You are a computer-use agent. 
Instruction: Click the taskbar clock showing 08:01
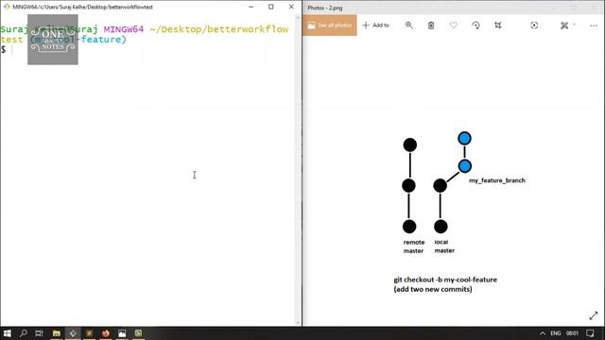coord(572,333)
